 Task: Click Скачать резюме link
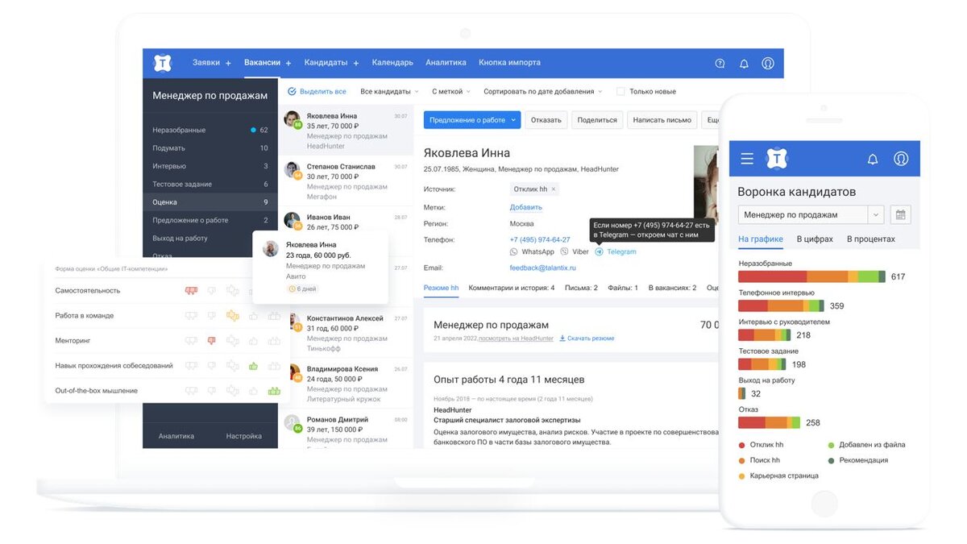pyautogui.click(x=587, y=338)
